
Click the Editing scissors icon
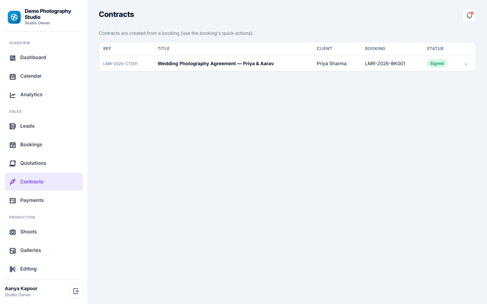pyautogui.click(x=13, y=269)
